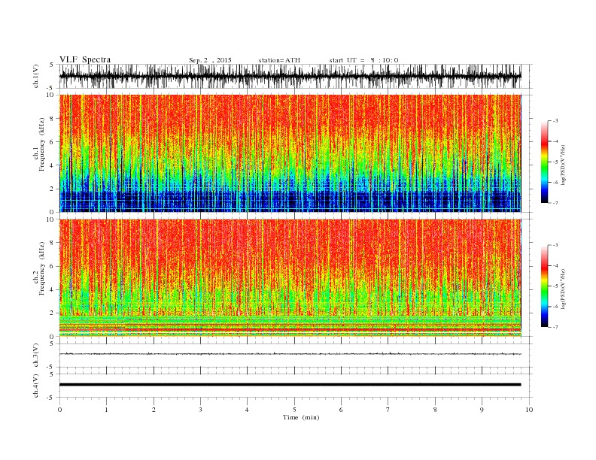Click the thick ch.4 voltage trace
596x460 pixels.
point(290,385)
